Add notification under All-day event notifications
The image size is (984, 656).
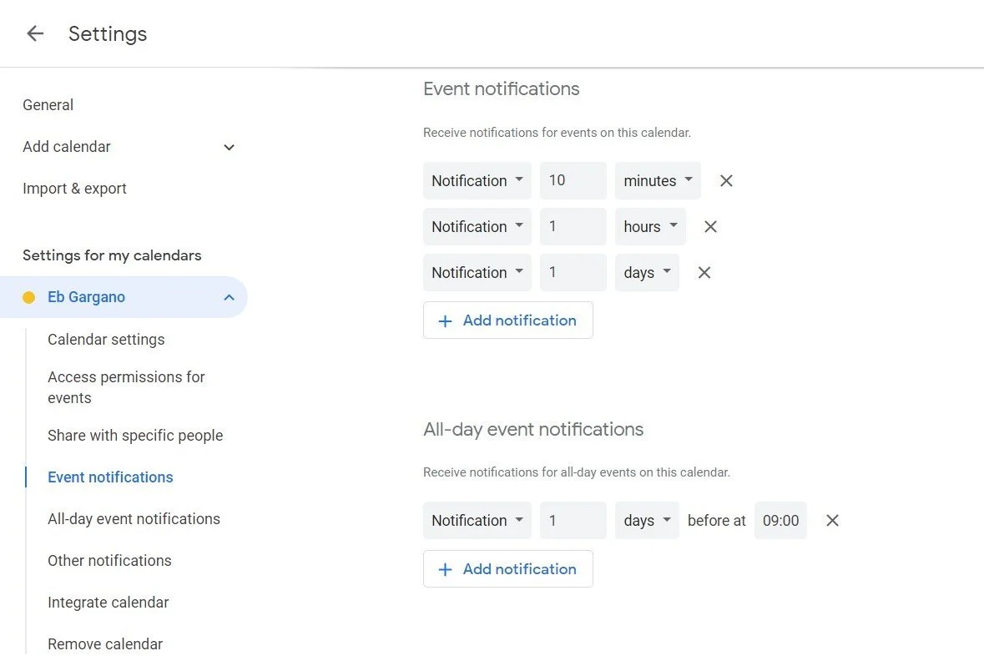point(507,569)
